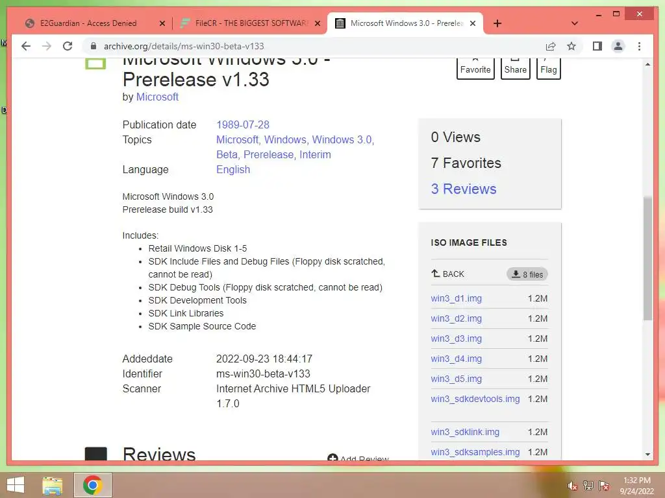
Task: Open the browser side panel
Action: pyautogui.click(x=597, y=46)
